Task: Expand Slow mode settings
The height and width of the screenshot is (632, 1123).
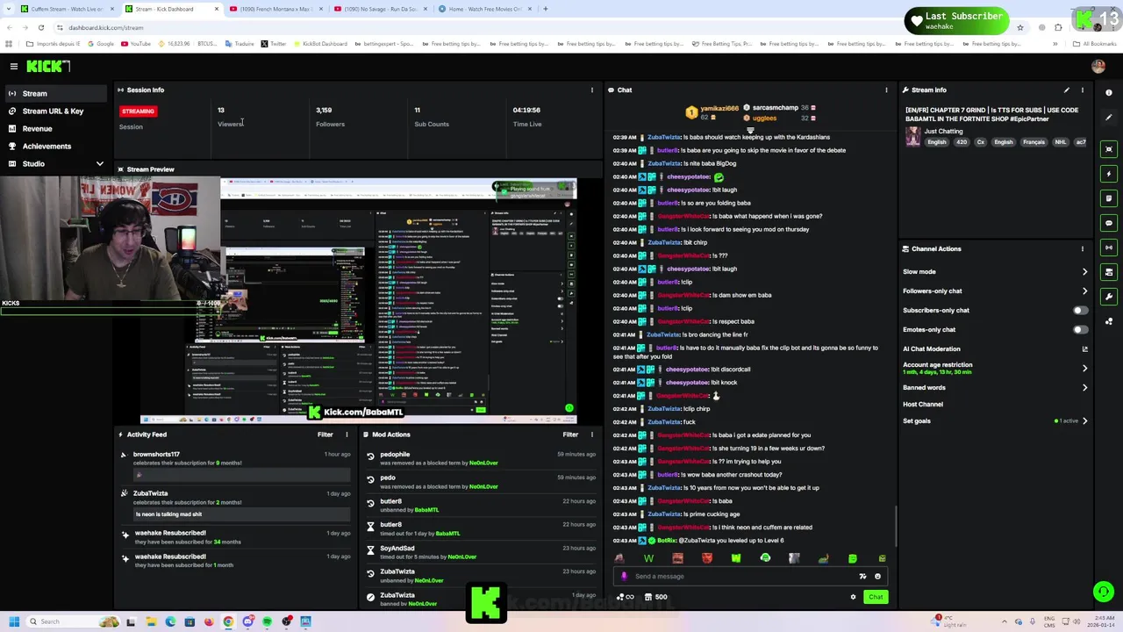Action: point(1084,271)
